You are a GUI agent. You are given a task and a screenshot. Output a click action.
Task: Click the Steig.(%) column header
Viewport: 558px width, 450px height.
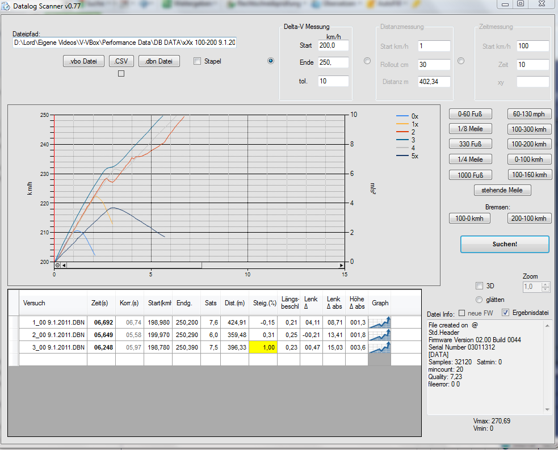264,303
